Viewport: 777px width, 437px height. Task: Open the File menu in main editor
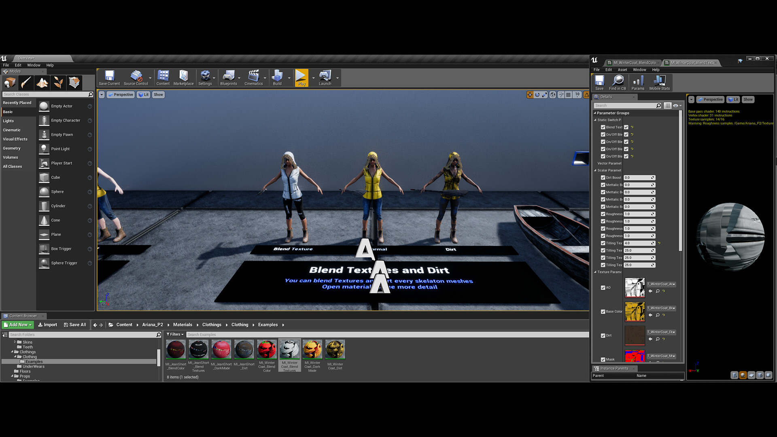click(6, 65)
